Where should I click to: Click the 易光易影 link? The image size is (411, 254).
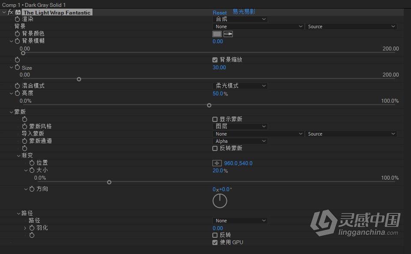point(244,12)
